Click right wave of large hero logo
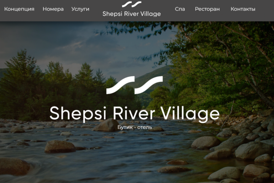 click(149, 85)
